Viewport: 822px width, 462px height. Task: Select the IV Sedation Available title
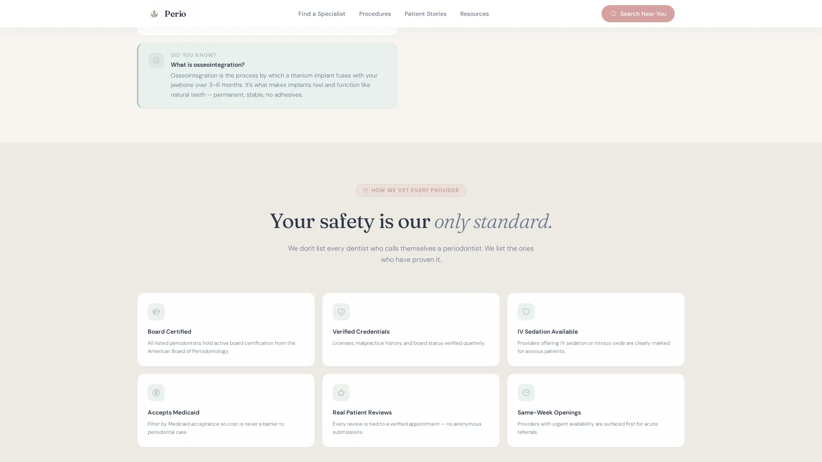click(548, 332)
